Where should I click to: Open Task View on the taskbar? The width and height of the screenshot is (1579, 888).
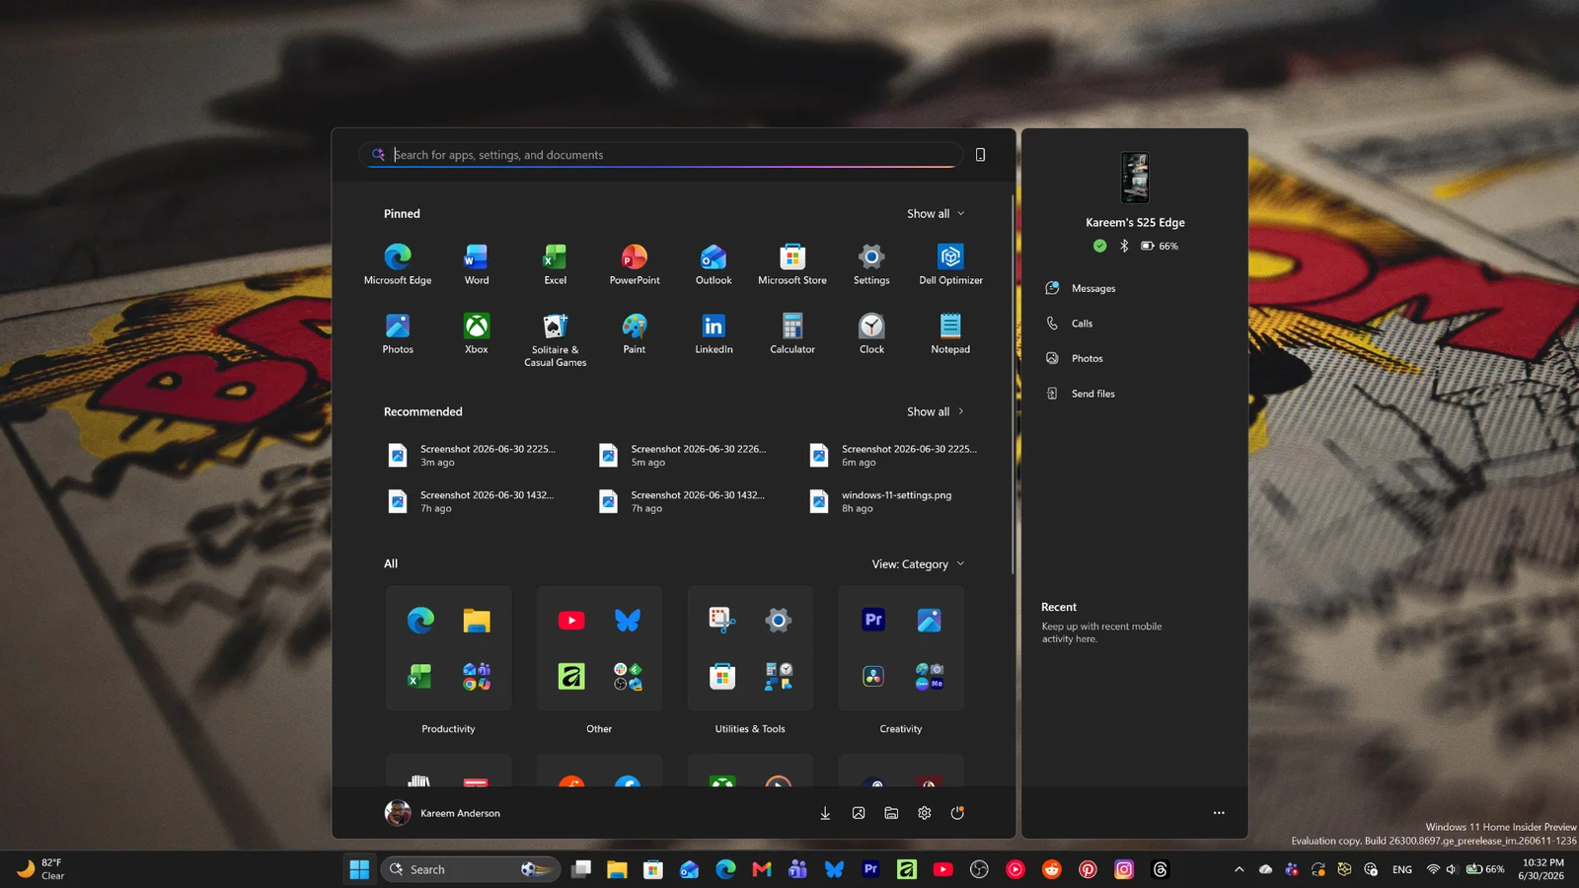[x=581, y=869]
